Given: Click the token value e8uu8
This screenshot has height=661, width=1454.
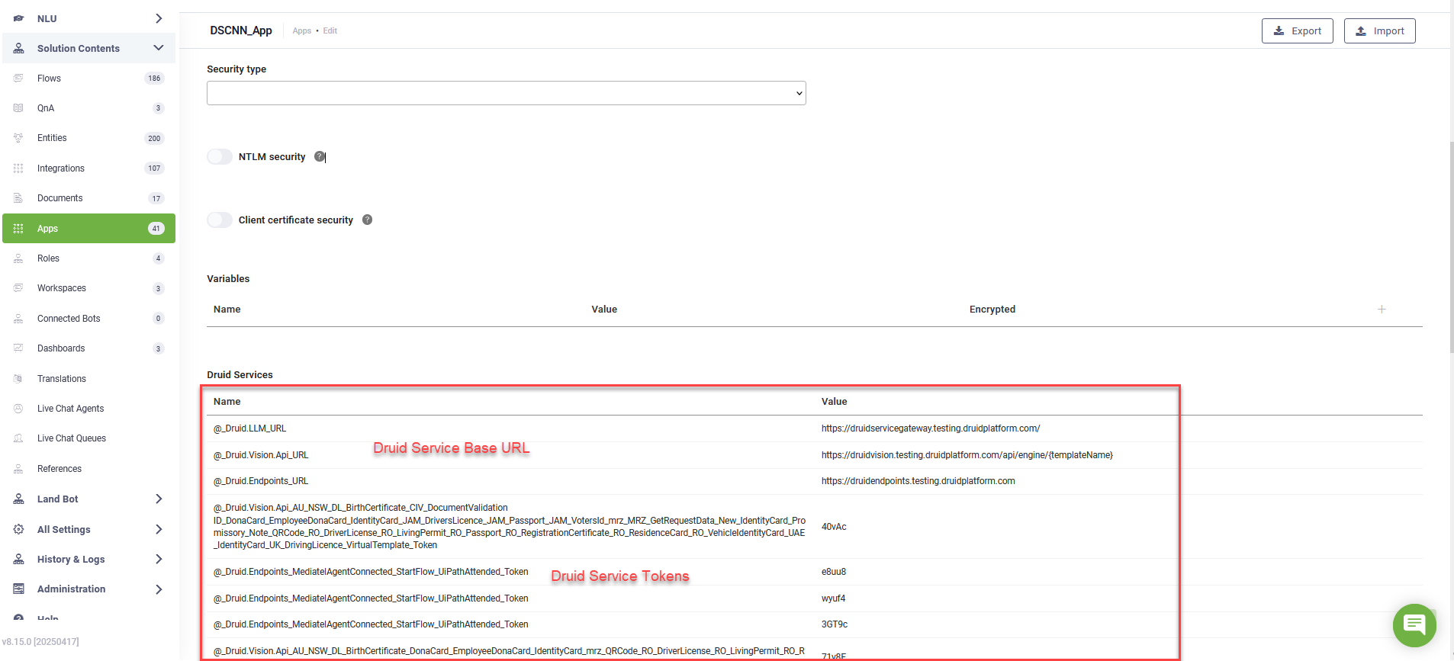Looking at the screenshot, I should coord(834,572).
